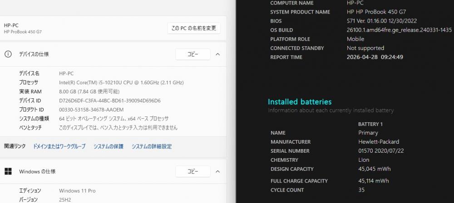The height and width of the screenshot is (203, 454).
Task: Select battery name value Primary
Action: pyautogui.click(x=368, y=133)
